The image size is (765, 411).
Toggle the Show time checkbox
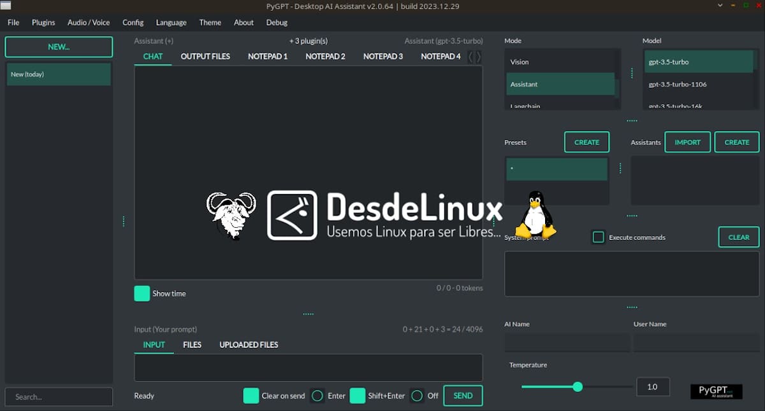pos(142,293)
